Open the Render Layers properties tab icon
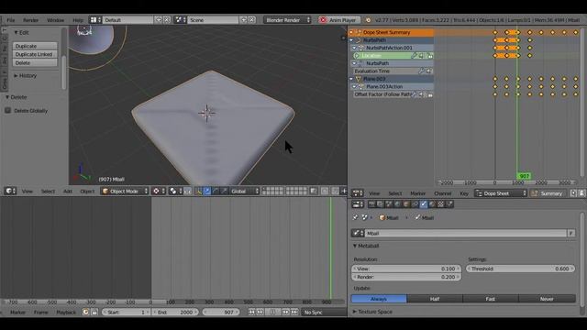 (380, 204)
